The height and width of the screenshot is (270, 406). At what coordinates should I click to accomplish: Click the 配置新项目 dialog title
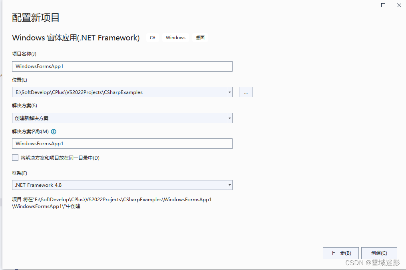35,18
